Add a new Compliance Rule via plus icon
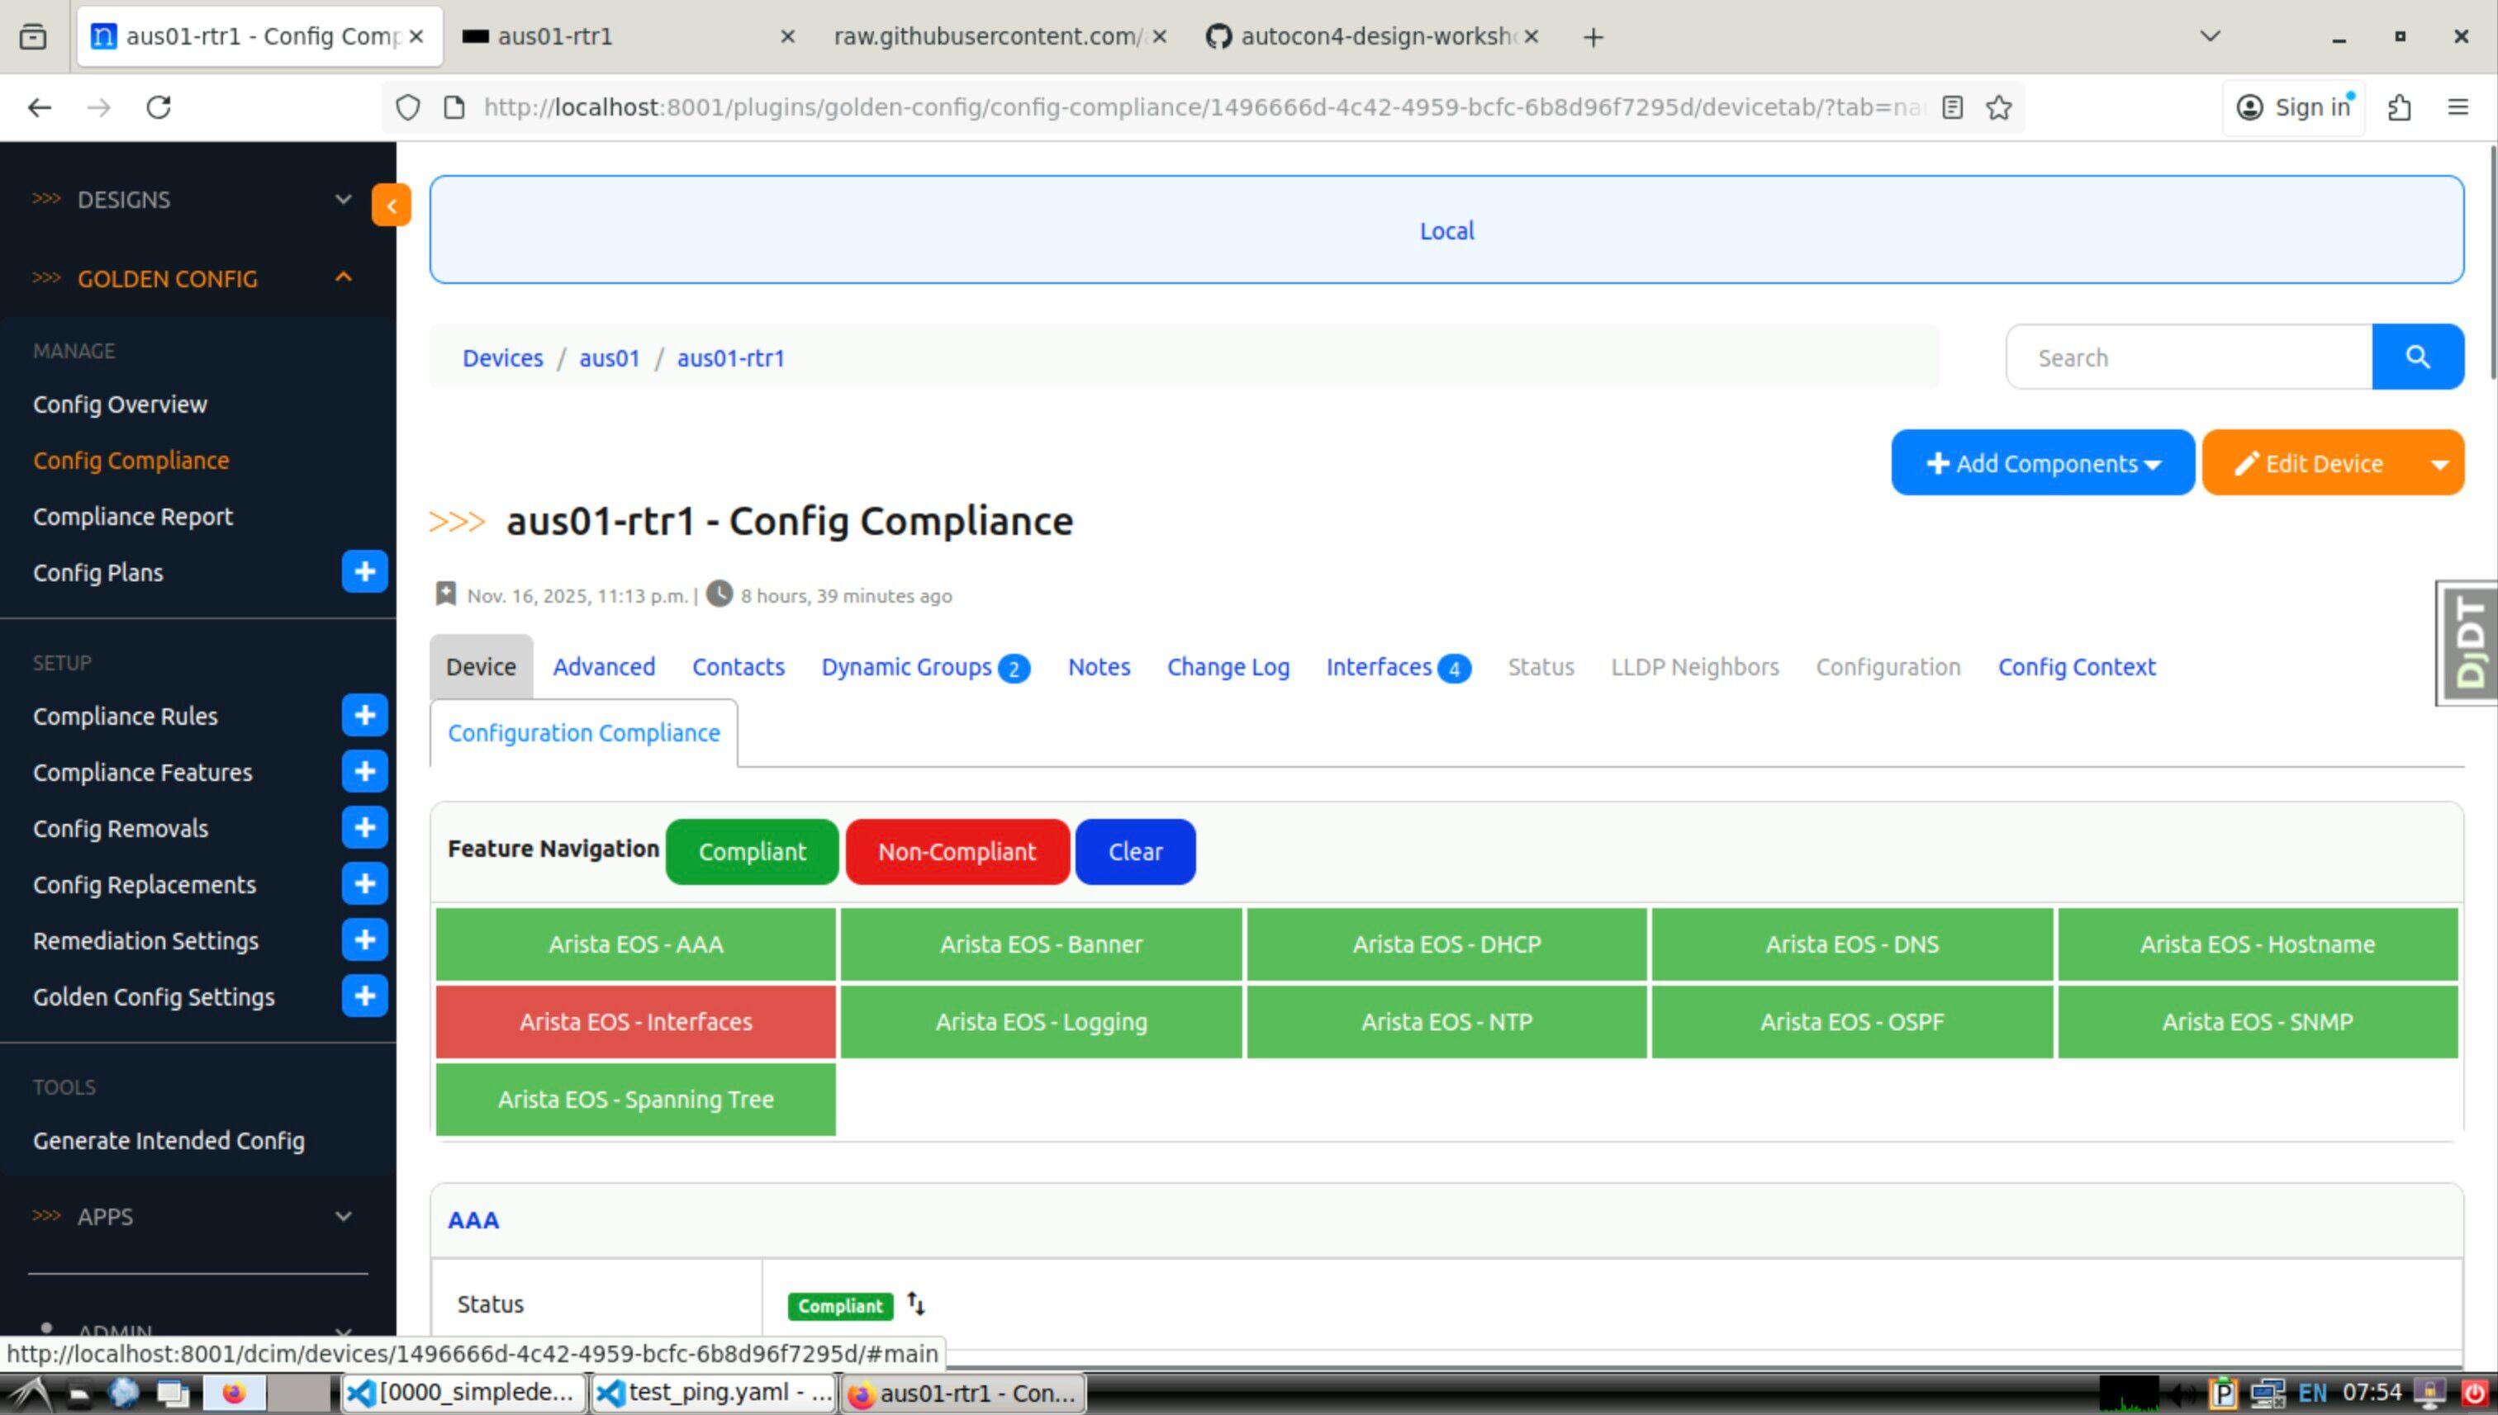 pyautogui.click(x=364, y=715)
